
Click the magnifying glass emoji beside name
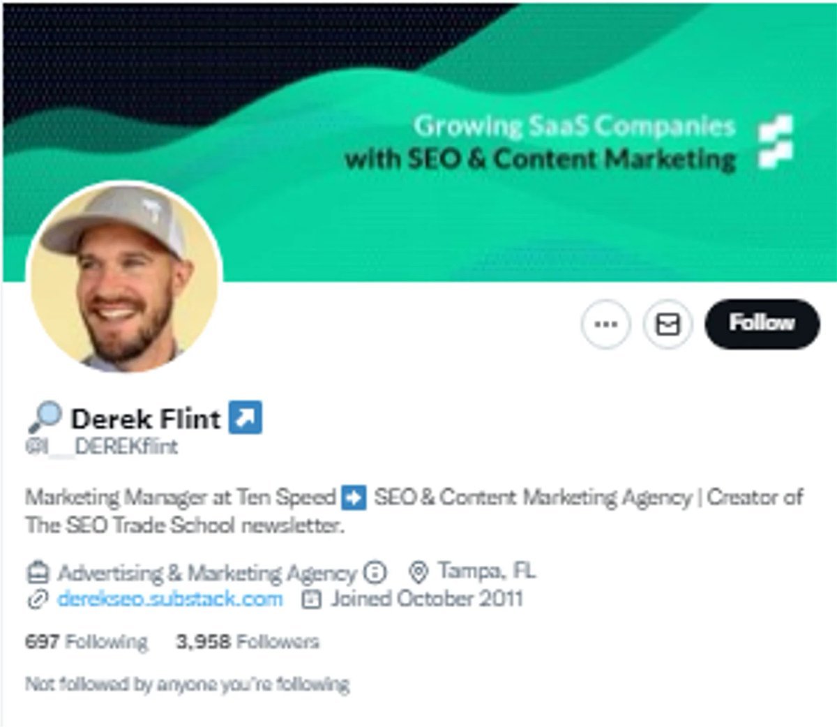44,418
